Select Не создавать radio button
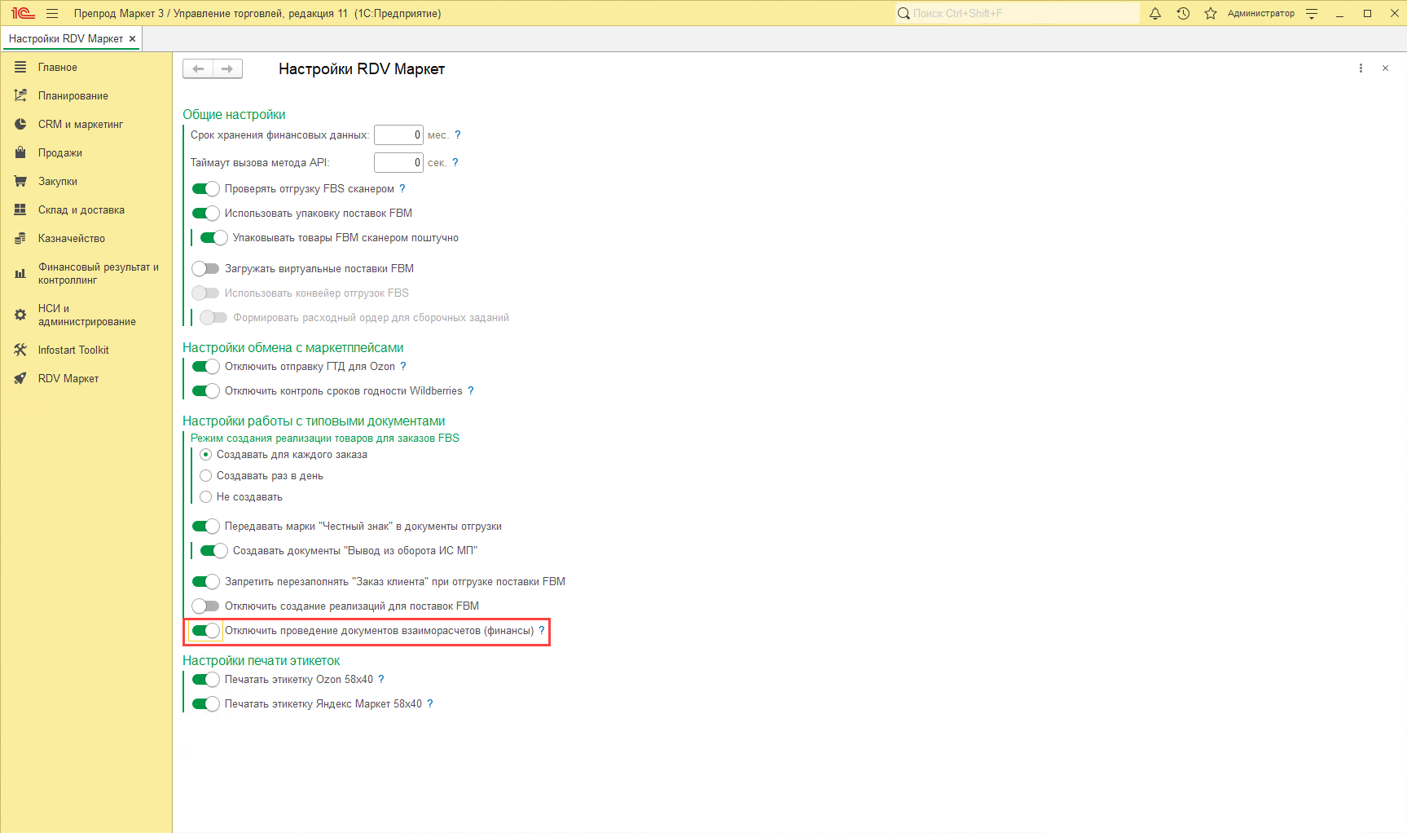This screenshot has height=833, width=1407. click(206, 497)
